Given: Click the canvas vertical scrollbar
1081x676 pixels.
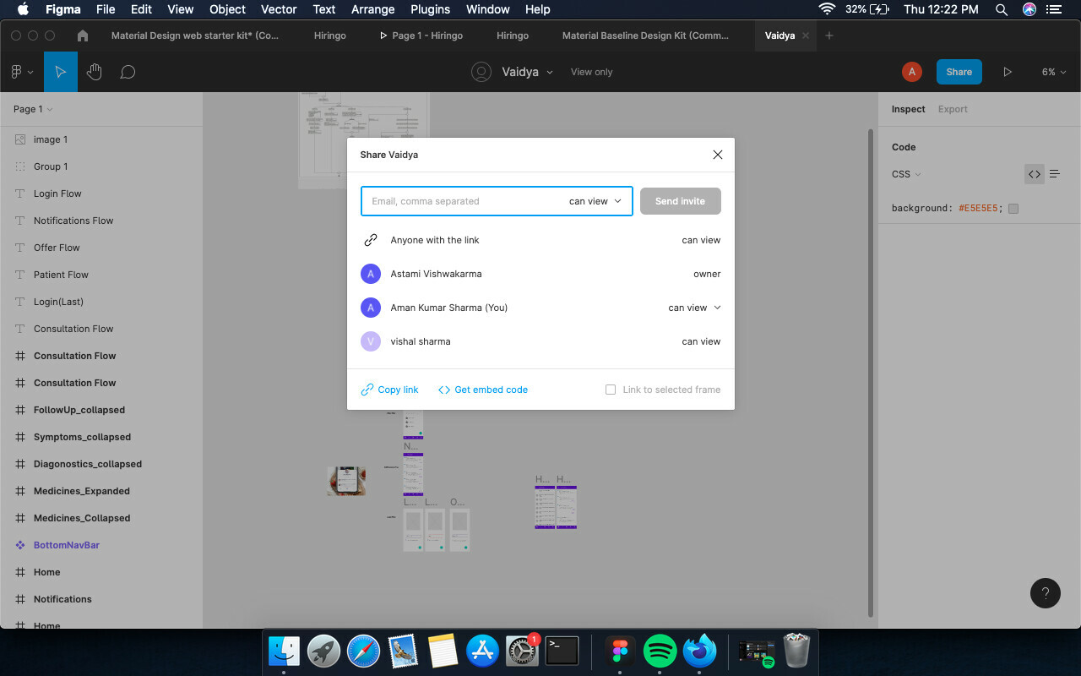Looking at the screenshot, I should [x=871, y=372].
